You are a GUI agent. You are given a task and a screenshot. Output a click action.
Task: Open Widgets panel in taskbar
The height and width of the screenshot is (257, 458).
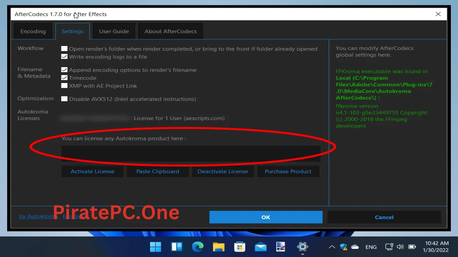point(177,247)
